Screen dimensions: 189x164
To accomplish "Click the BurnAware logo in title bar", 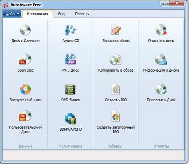I will (x=6, y=5).
